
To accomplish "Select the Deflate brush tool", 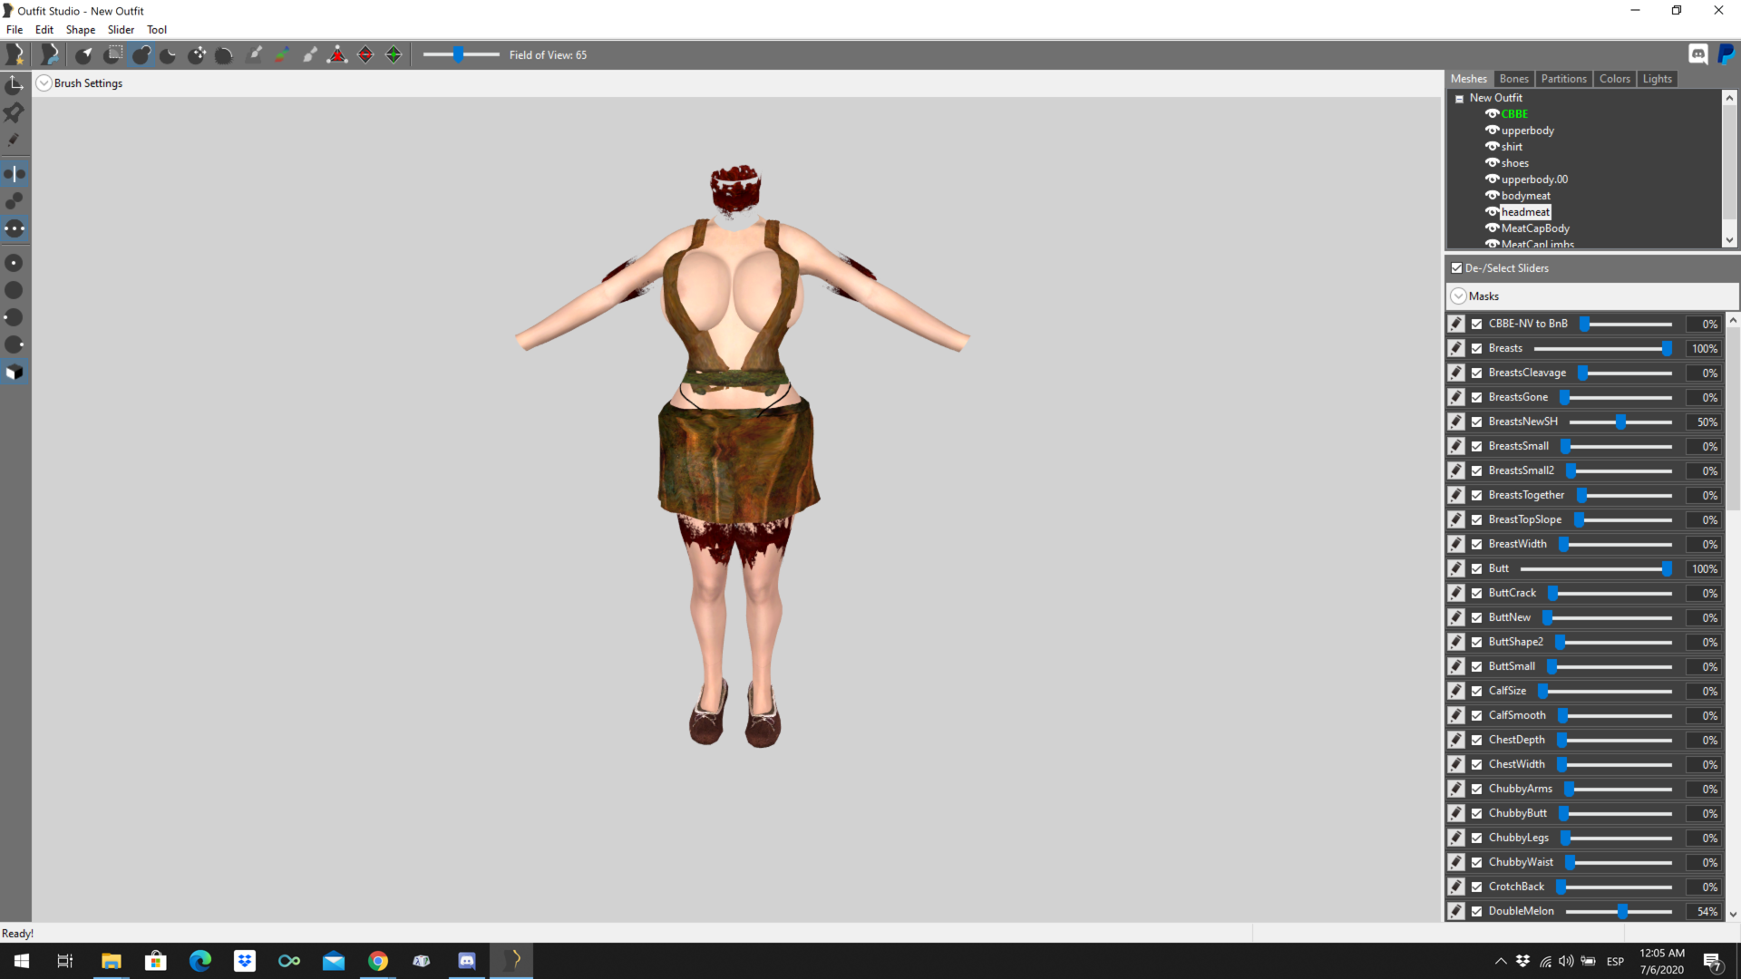I will coord(168,55).
